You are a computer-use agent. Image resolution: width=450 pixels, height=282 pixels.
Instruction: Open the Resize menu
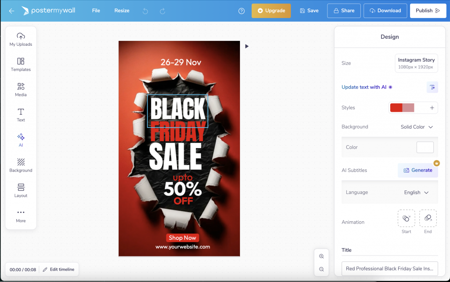point(122,11)
